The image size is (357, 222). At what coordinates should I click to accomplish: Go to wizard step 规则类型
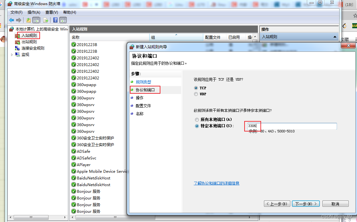(x=143, y=82)
